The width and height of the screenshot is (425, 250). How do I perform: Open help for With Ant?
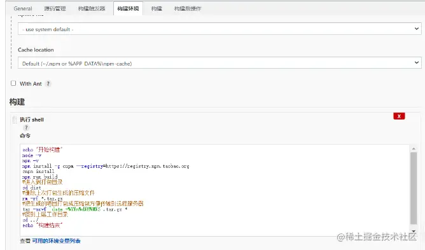tap(48, 83)
